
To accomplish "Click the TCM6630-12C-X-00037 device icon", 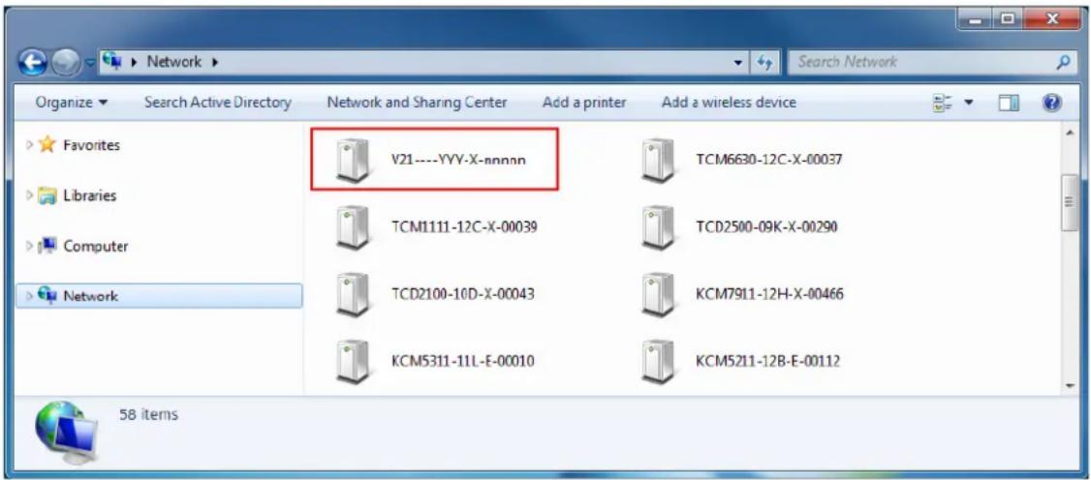I will [x=658, y=160].
